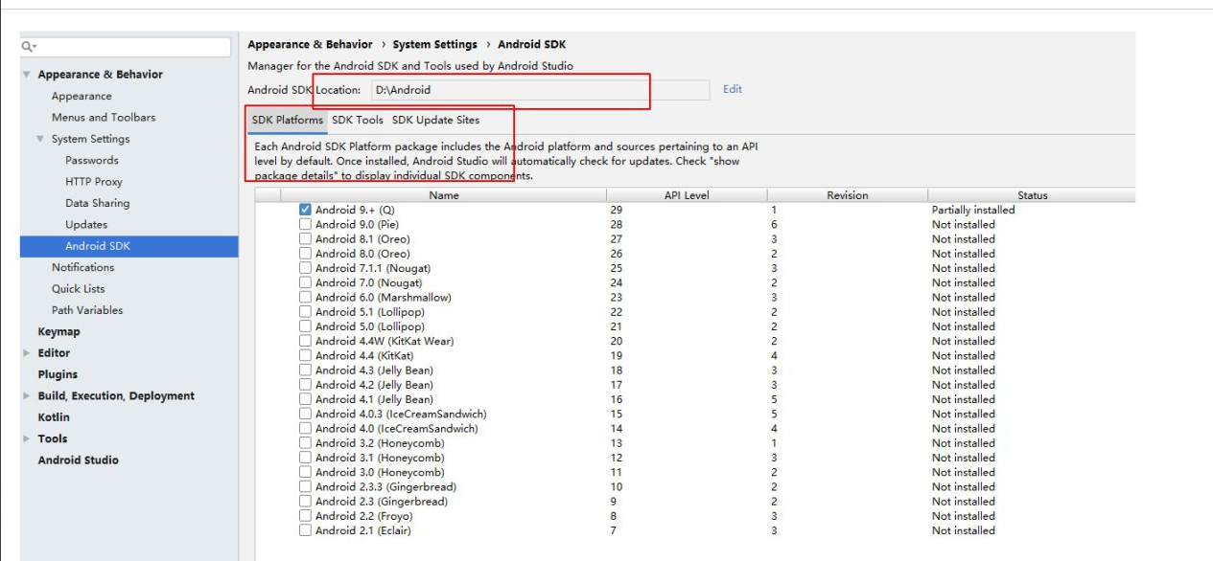
Task: Open the Keymap settings
Action: [x=58, y=332]
